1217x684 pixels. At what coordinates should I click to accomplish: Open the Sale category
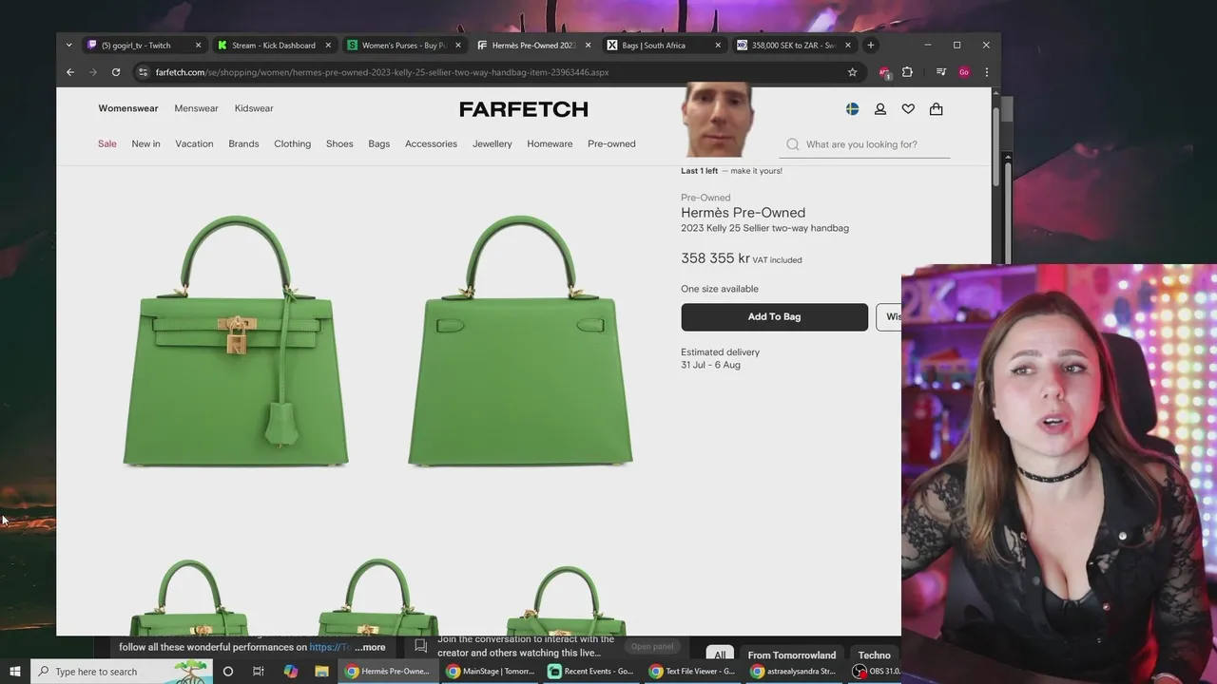coord(106,143)
